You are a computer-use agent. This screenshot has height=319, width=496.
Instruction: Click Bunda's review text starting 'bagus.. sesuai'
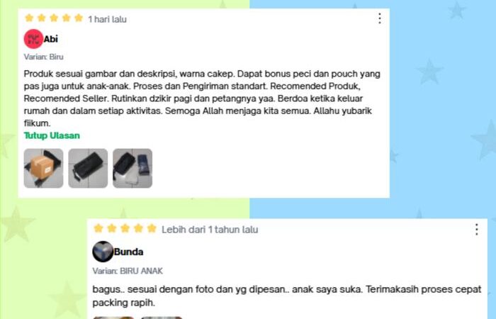coord(287,296)
